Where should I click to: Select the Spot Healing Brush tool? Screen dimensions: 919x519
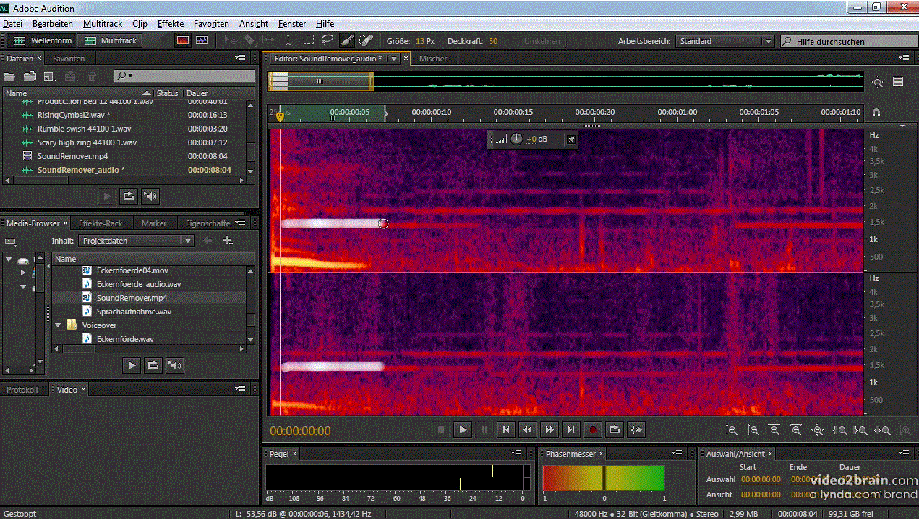pos(366,40)
